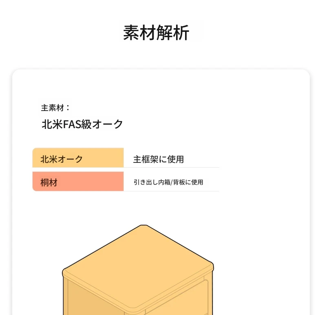Select the salmon 桐材 color swatch
The image size is (322, 315).
pyautogui.click(x=78, y=181)
